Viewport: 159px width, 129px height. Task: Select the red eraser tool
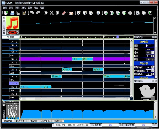coord(64,13)
